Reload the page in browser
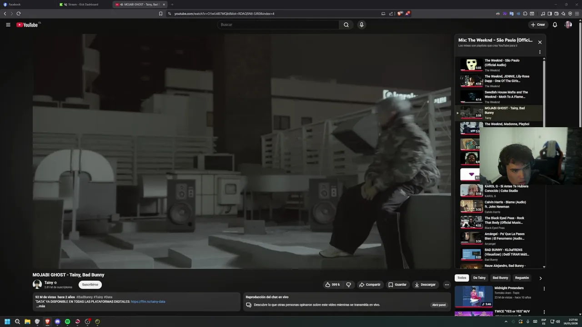 point(19,14)
